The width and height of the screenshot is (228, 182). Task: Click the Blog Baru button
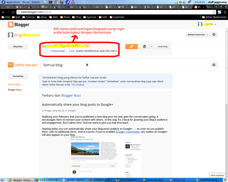[18, 47]
